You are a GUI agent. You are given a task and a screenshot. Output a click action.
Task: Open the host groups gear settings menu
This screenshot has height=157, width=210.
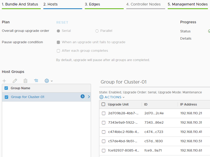tap(47, 81)
